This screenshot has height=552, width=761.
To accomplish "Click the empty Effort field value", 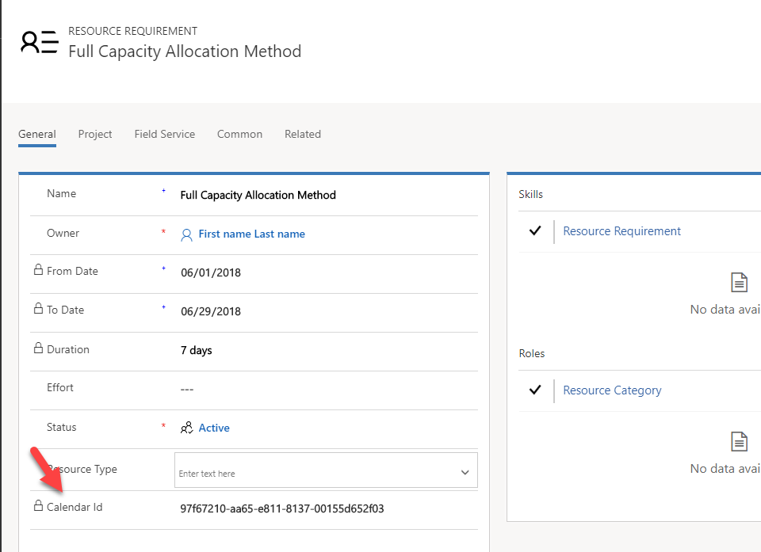I will pos(187,390).
